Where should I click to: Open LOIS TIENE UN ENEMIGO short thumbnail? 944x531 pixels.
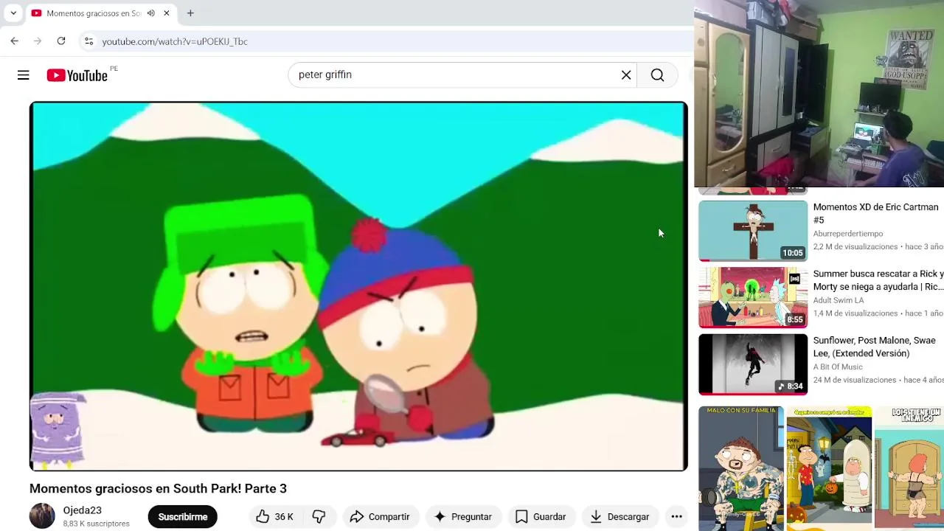[x=909, y=468]
